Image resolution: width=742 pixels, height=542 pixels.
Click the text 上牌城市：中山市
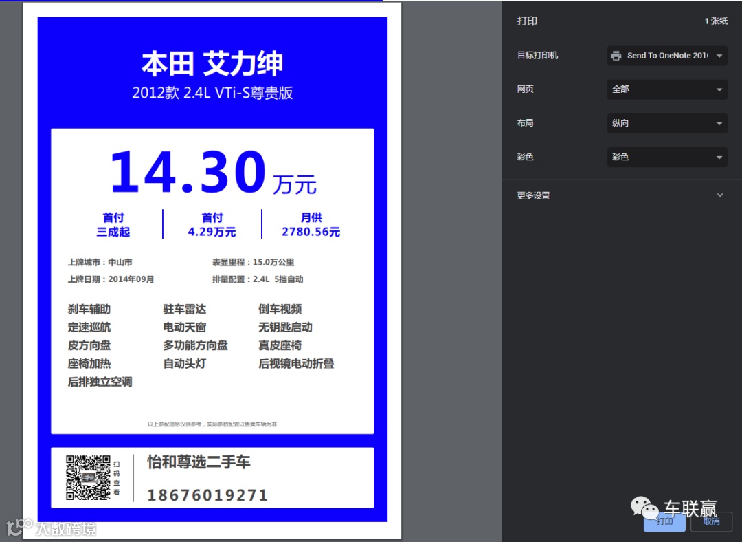[100, 262]
